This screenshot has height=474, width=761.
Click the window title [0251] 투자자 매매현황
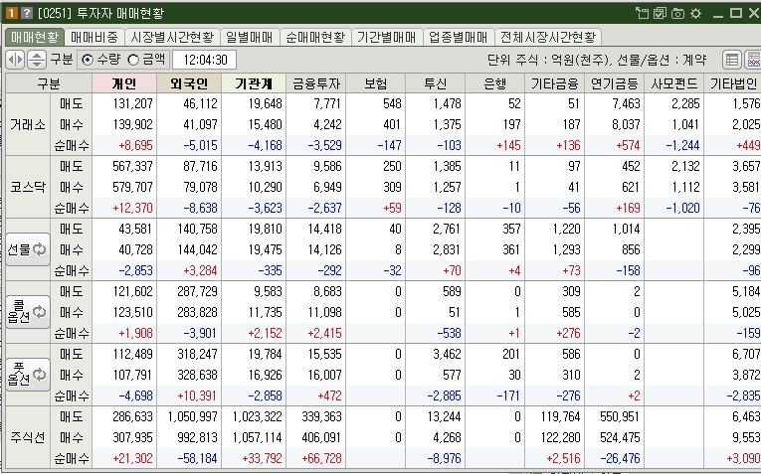[100, 13]
